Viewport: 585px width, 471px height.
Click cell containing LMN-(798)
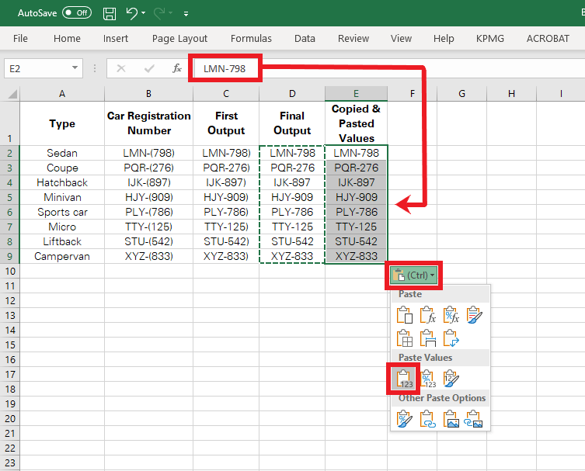coord(148,153)
